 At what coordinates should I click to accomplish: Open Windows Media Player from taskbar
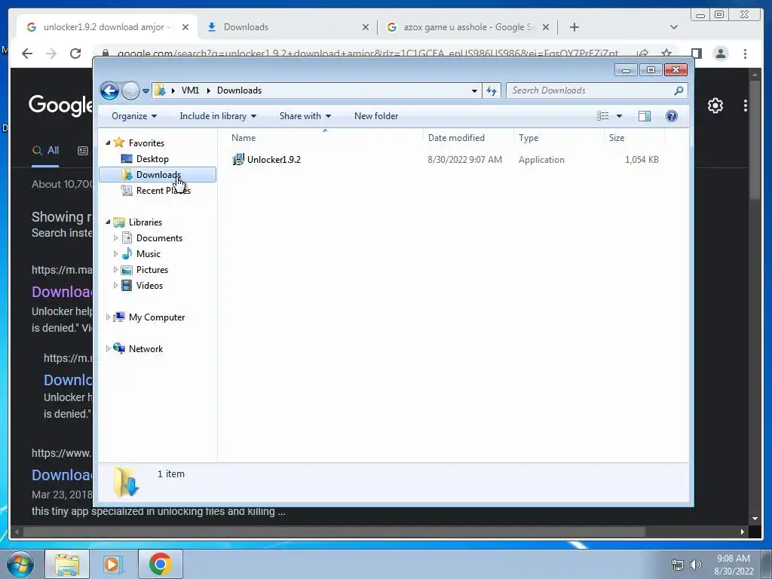[113, 564]
